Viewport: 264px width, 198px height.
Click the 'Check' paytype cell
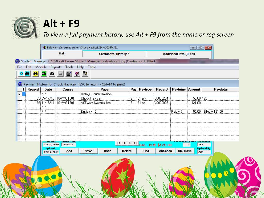[145, 98]
